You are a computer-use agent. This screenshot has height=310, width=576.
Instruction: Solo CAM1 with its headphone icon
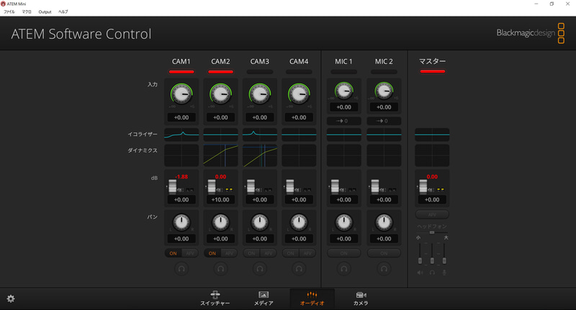181,268
